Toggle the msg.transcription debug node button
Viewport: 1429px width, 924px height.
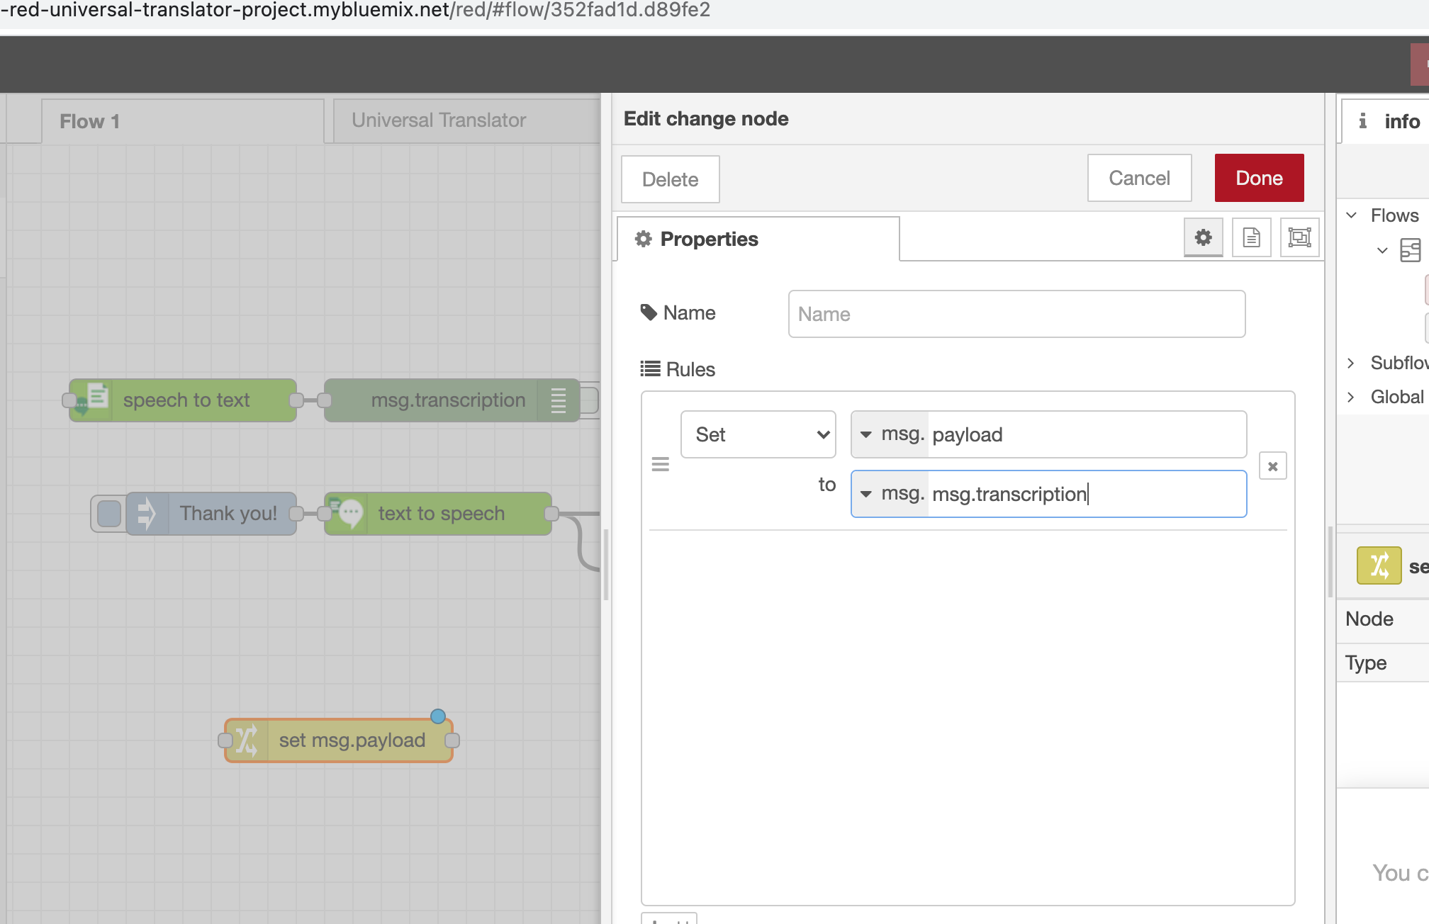pyautogui.click(x=590, y=400)
